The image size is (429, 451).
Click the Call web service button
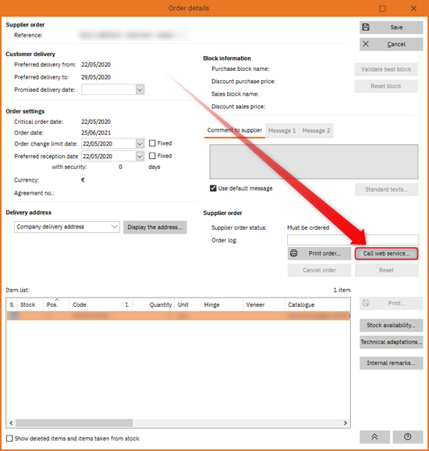click(386, 253)
